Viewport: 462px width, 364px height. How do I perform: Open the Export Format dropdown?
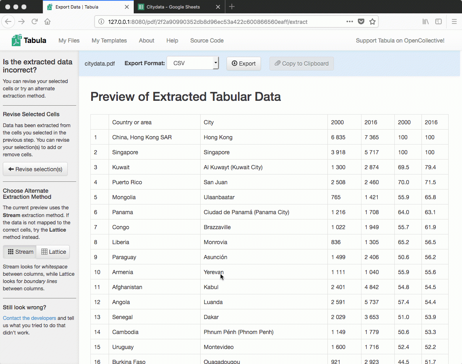pyautogui.click(x=192, y=63)
